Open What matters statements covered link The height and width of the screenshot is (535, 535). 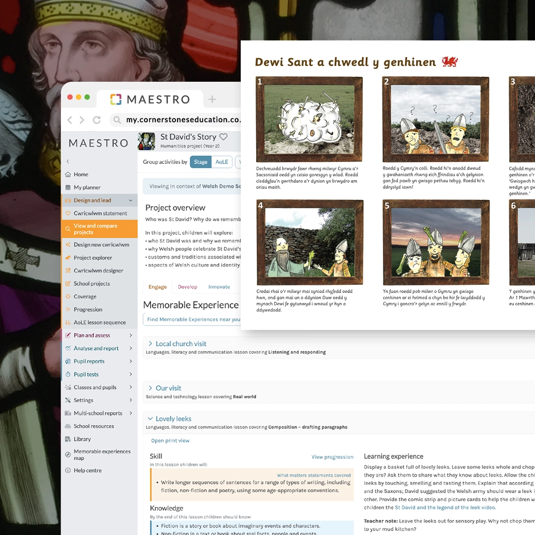314,475
